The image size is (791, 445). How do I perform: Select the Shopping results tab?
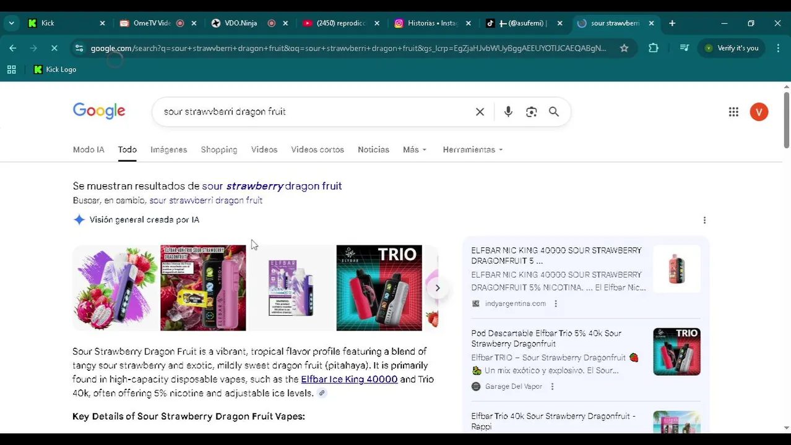click(x=219, y=150)
